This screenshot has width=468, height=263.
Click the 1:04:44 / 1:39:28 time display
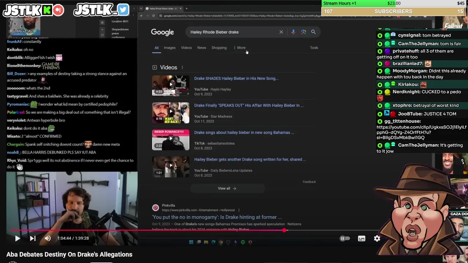coord(73,238)
